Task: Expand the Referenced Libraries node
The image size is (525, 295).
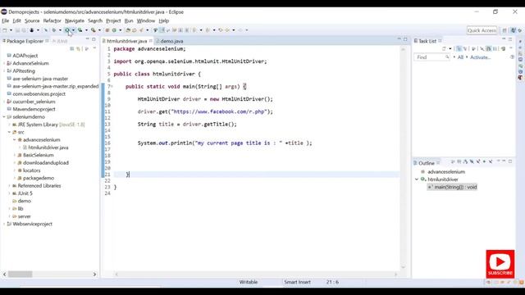Action: coord(9,186)
